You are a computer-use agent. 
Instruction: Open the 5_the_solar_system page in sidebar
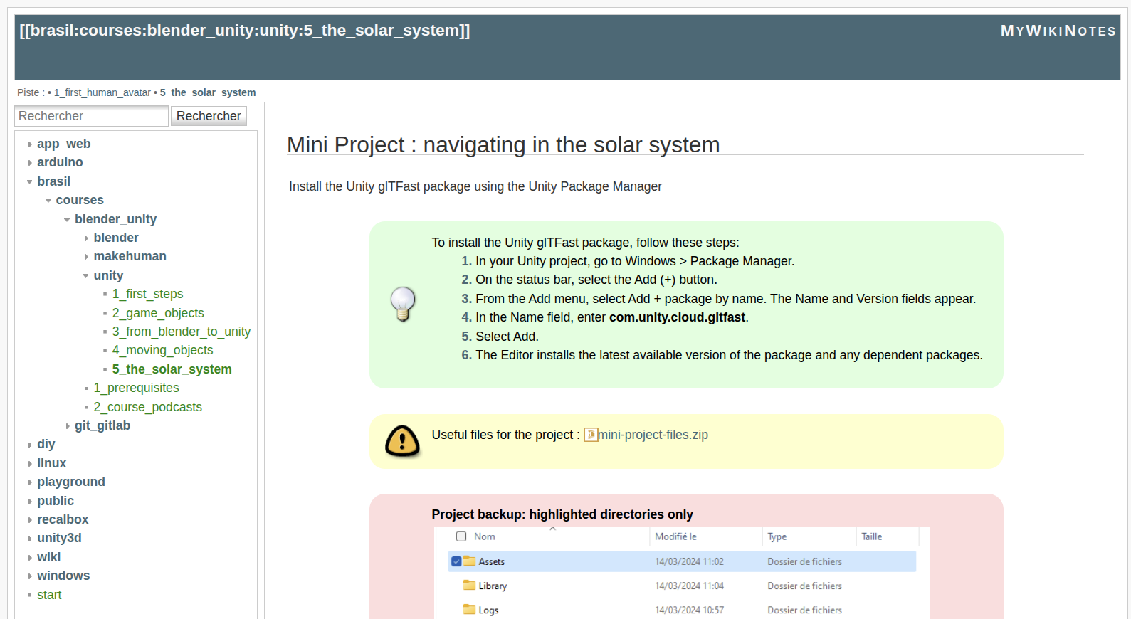172,369
